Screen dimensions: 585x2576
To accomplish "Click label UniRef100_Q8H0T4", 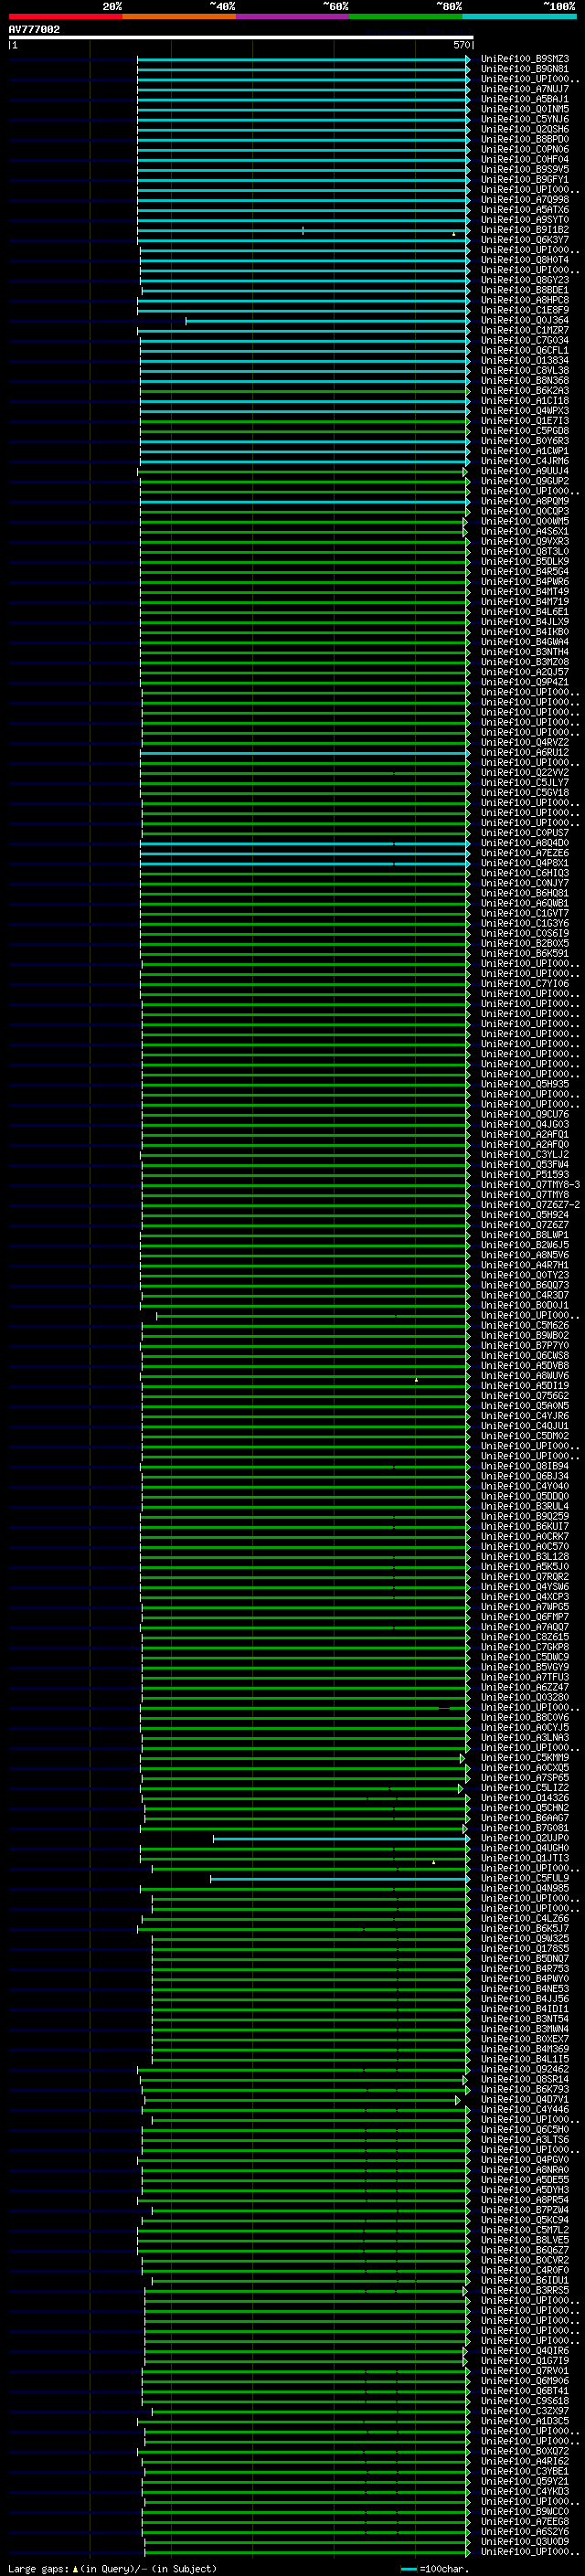I will pos(524,260).
